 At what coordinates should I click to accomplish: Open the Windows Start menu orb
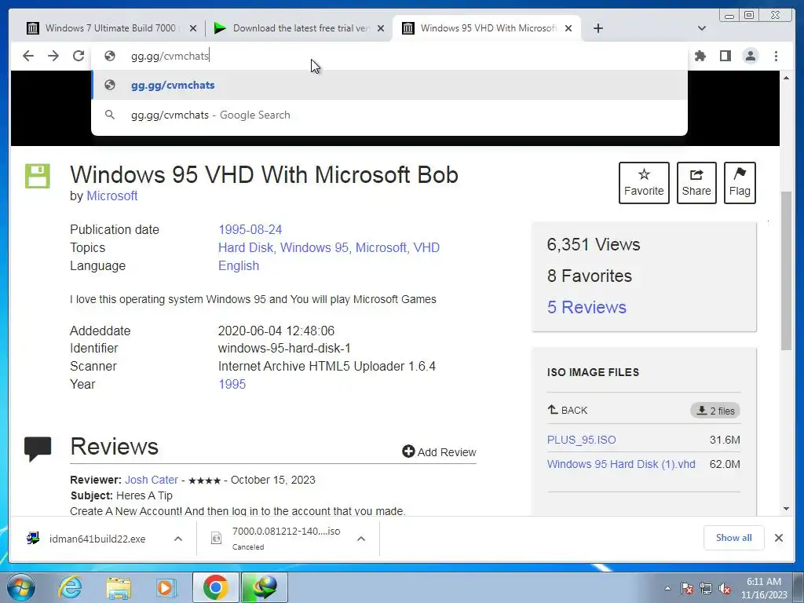point(21,587)
